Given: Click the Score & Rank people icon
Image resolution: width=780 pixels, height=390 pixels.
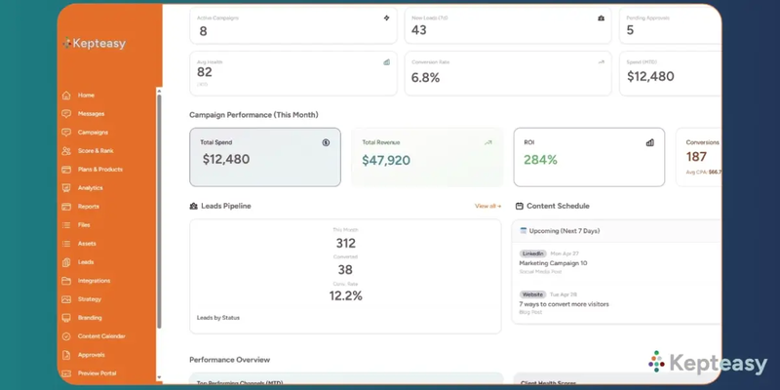Looking at the screenshot, I should (66, 151).
